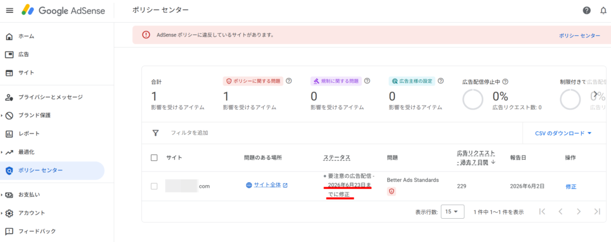Click the アカウント gear icon
The width and height of the screenshot is (611, 242).
click(x=10, y=213)
